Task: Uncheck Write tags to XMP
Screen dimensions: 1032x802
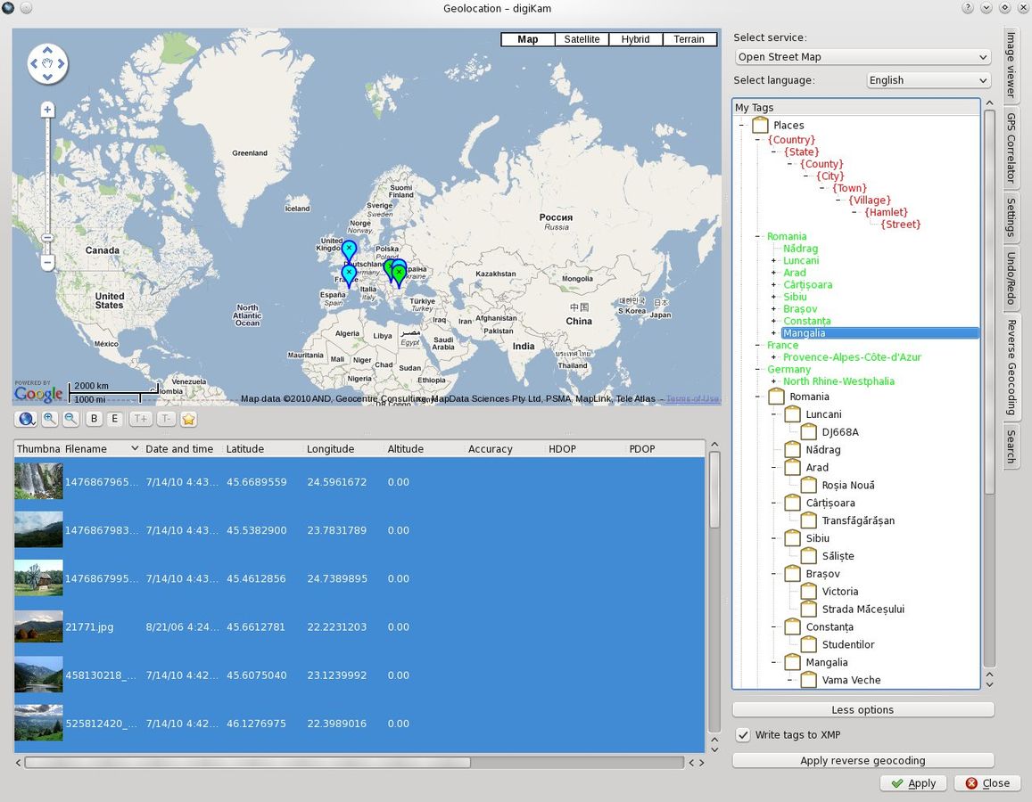Action: (743, 735)
